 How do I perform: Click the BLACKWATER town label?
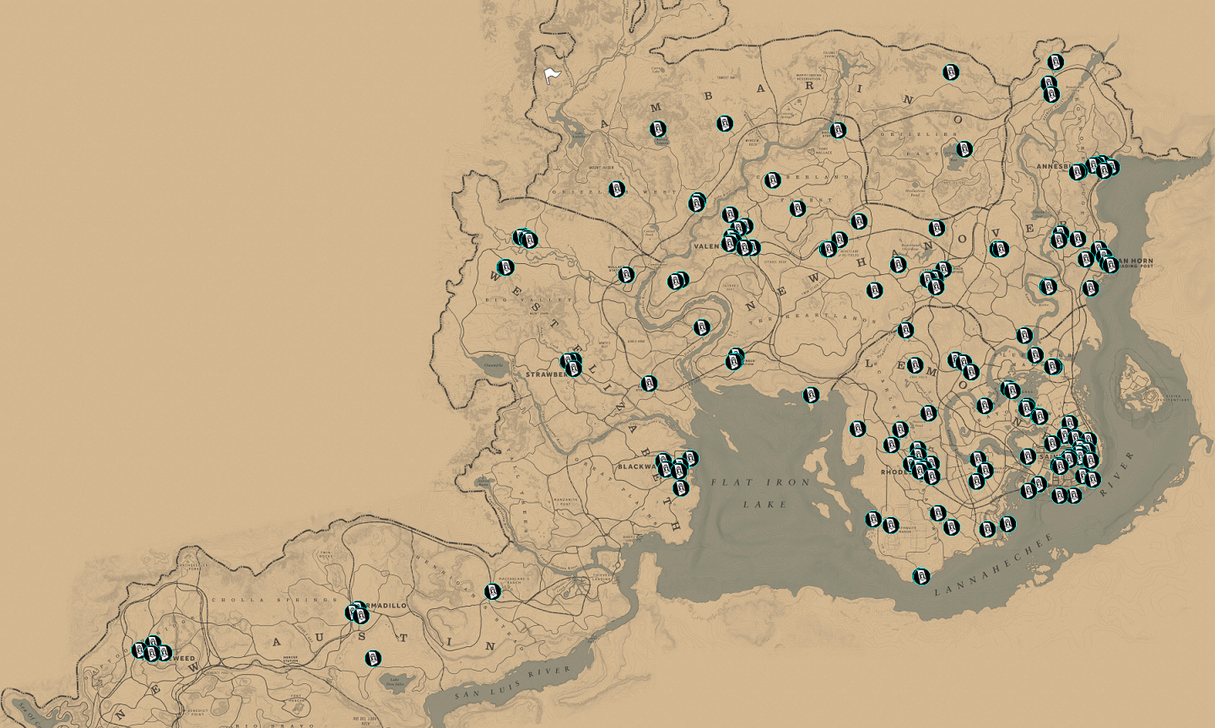point(638,466)
